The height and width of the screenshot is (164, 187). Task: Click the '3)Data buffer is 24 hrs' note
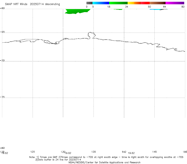coord(58,160)
